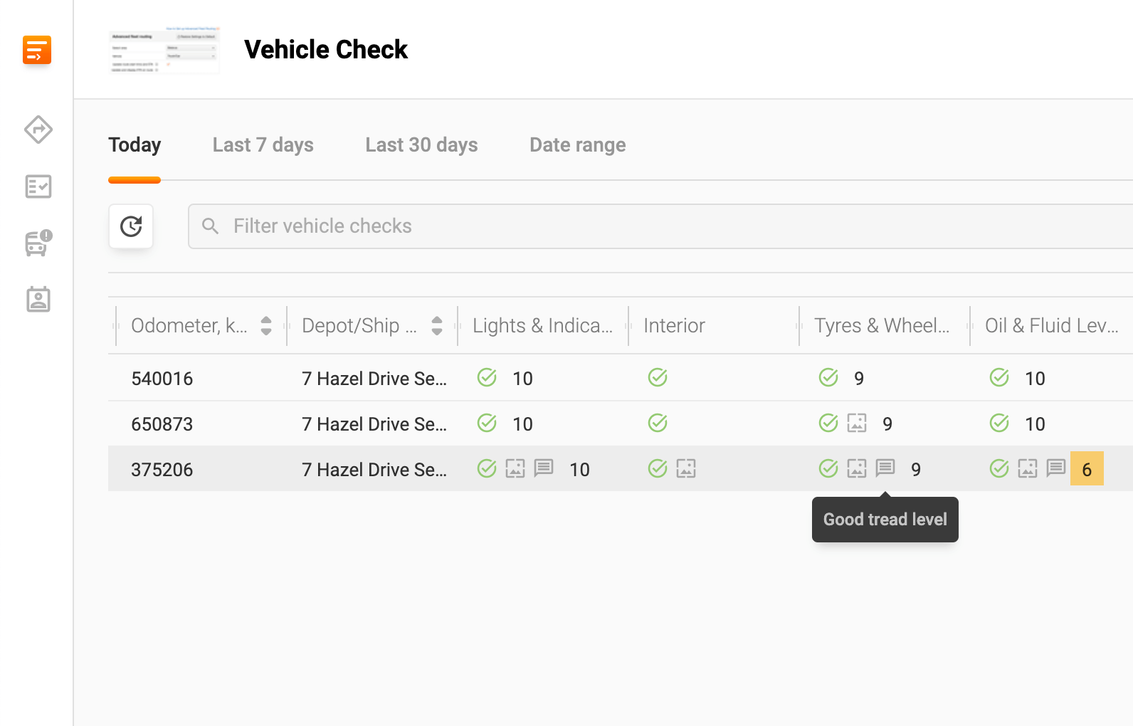Open the Lights photo icon in row 375206
Image resolution: width=1133 pixels, height=726 pixels.
point(515,468)
